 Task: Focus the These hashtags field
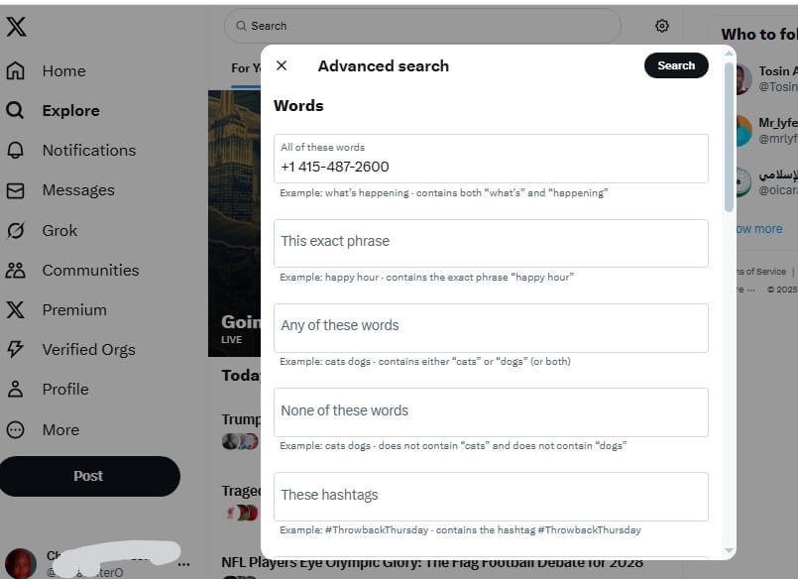pyautogui.click(x=491, y=497)
